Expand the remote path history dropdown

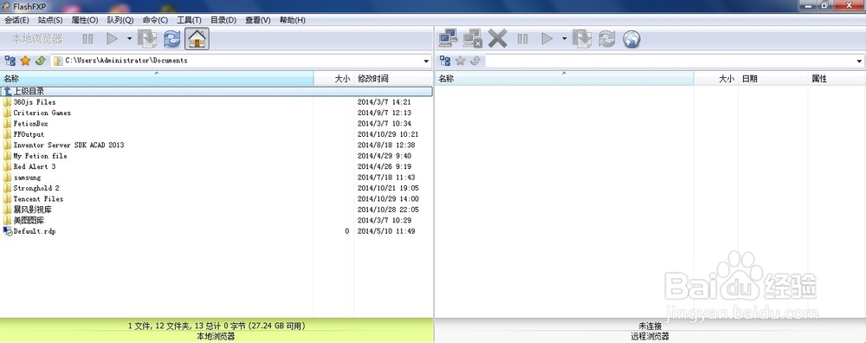(860, 61)
